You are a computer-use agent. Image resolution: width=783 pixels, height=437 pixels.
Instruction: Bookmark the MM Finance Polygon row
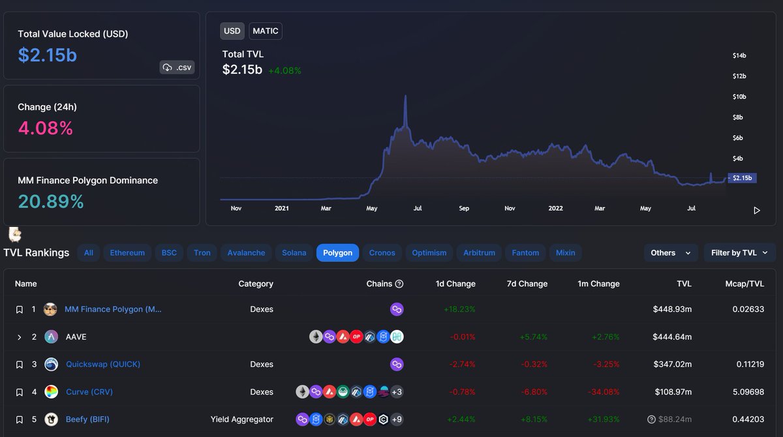tap(20, 310)
